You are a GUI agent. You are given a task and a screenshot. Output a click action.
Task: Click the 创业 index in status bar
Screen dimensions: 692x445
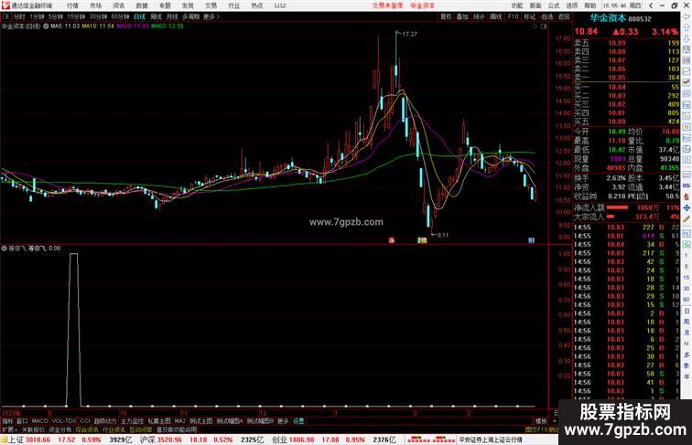coord(280,440)
